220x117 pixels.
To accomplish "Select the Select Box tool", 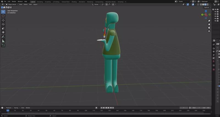I will click(3, 12).
